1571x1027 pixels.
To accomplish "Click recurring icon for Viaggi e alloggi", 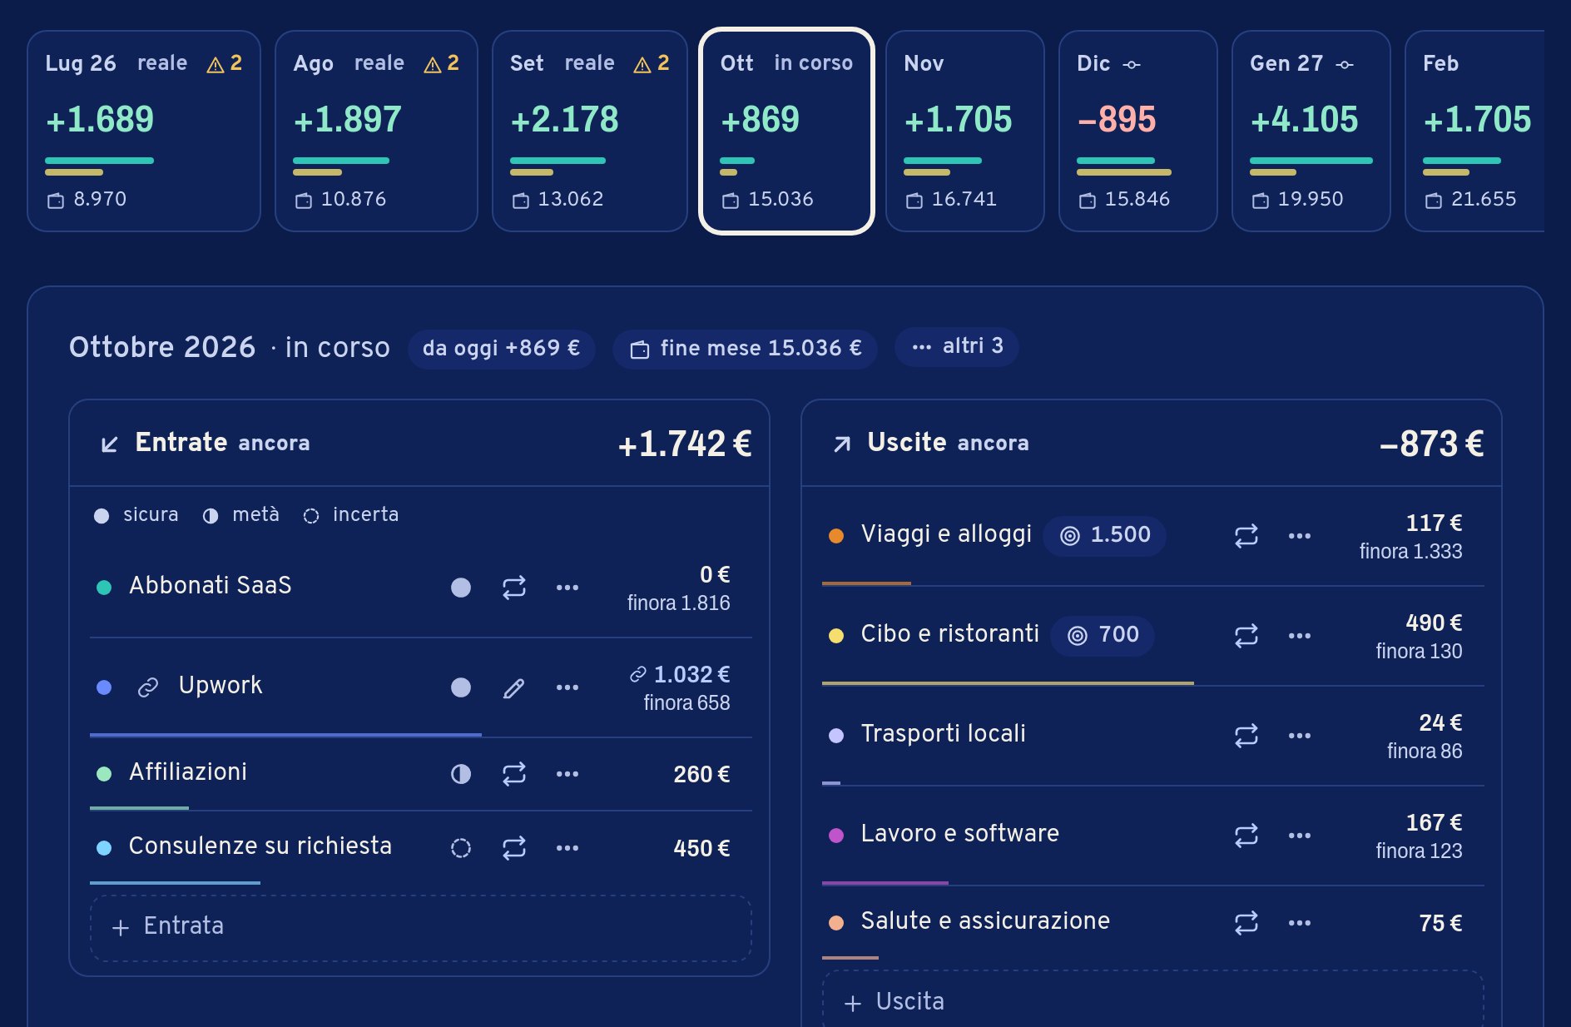I will point(1246,536).
